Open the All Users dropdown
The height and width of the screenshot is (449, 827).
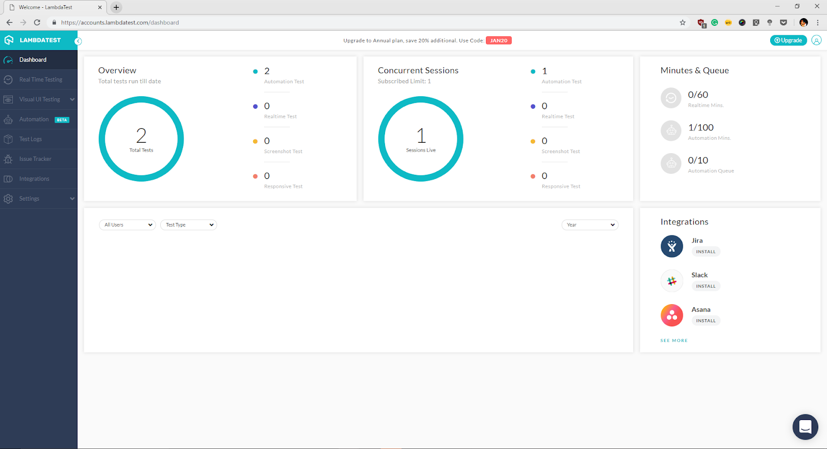128,225
